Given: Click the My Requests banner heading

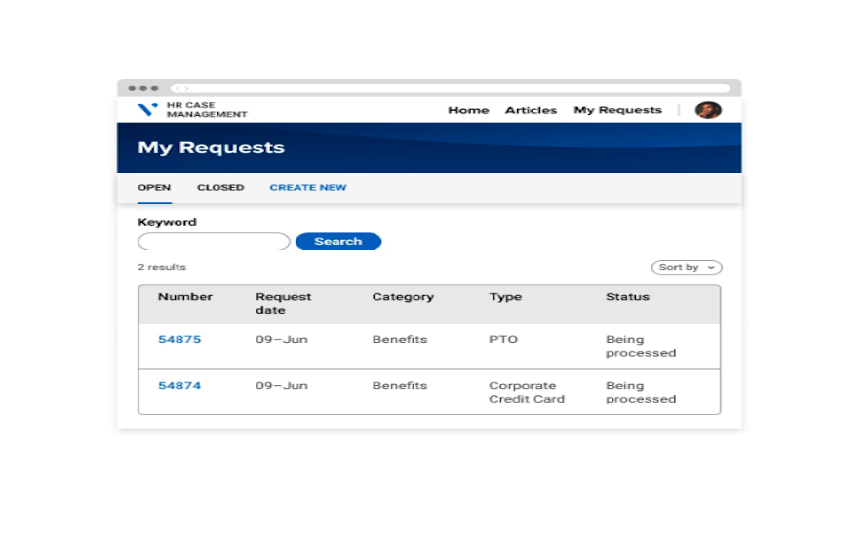Looking at the screenshot, I should (x=211, y=147).
